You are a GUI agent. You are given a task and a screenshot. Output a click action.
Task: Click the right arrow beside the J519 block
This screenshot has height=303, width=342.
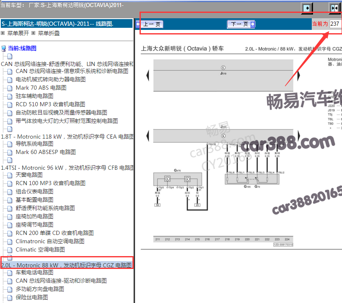tap(299, 76)
